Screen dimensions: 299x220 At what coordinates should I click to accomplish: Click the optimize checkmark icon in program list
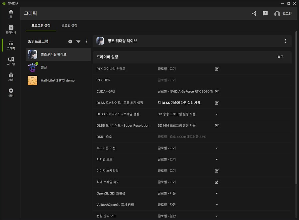coord(70,42)
